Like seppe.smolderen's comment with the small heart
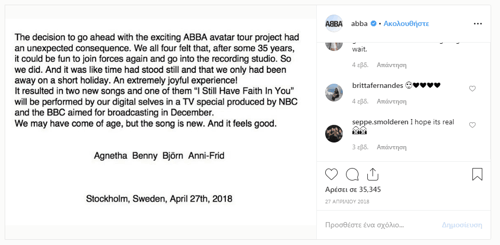 click(x=472, y=125)
